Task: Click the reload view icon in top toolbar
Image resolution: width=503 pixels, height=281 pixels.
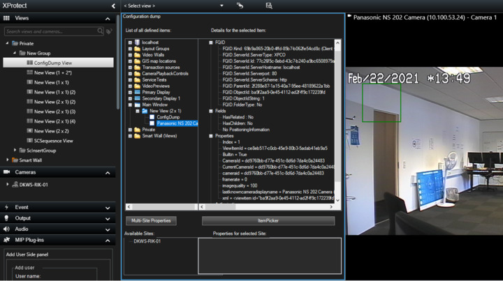Action: coord(240,6)
